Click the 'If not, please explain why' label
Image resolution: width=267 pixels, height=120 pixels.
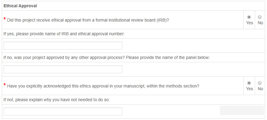[x=57, y=100]
